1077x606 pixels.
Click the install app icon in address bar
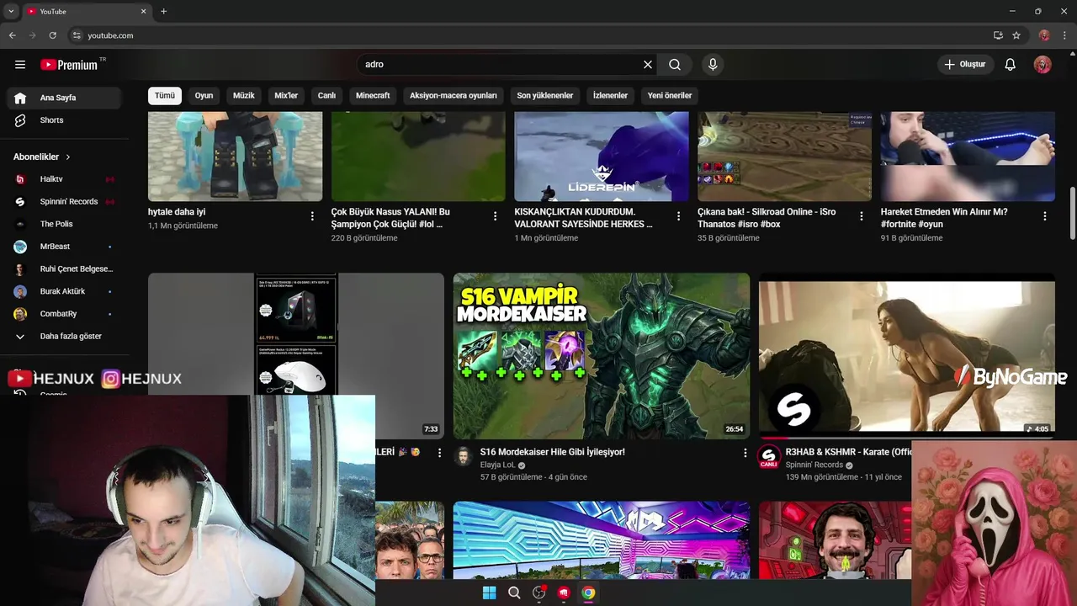click(998, 35)
